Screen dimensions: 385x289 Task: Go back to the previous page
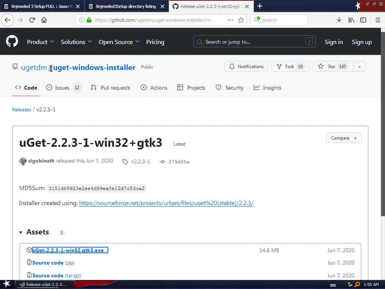point(8,20)
